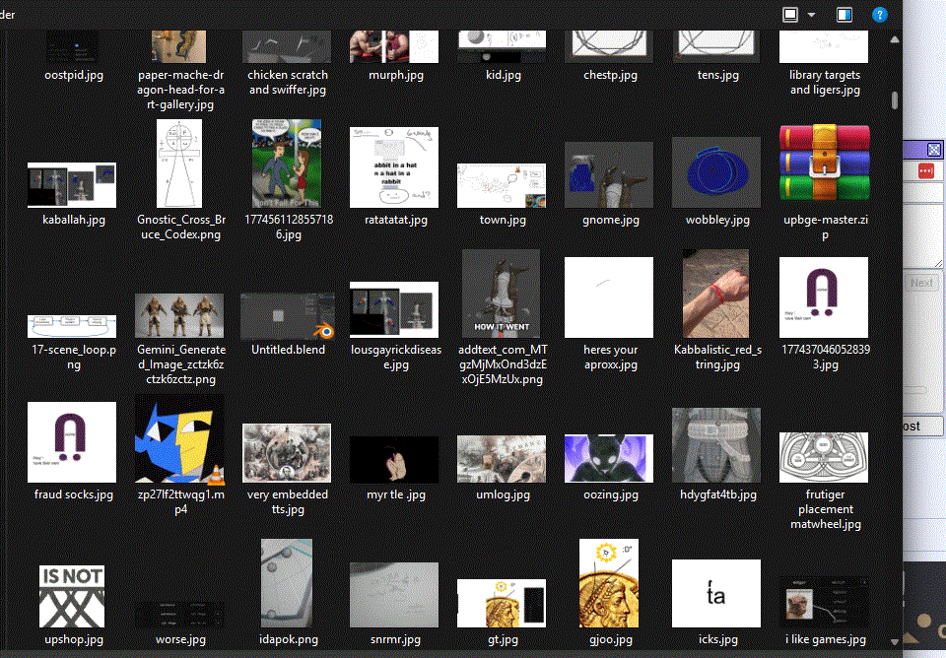The width and height of the screenshot is (946, 658).
Task: Click chicken scratch and swiffer.jpg label
Action: pos(288,82)
